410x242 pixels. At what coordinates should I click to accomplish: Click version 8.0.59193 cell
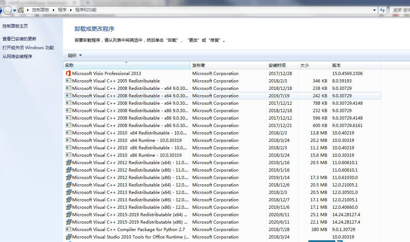pos(342,81)
